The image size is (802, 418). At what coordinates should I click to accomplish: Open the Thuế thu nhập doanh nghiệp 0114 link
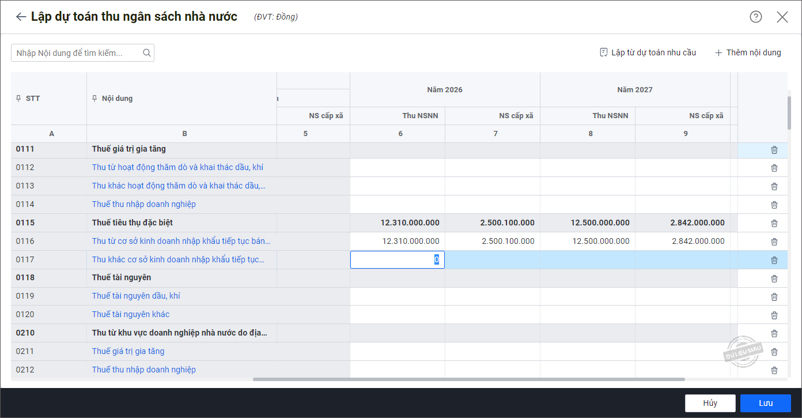click(143, 204)
